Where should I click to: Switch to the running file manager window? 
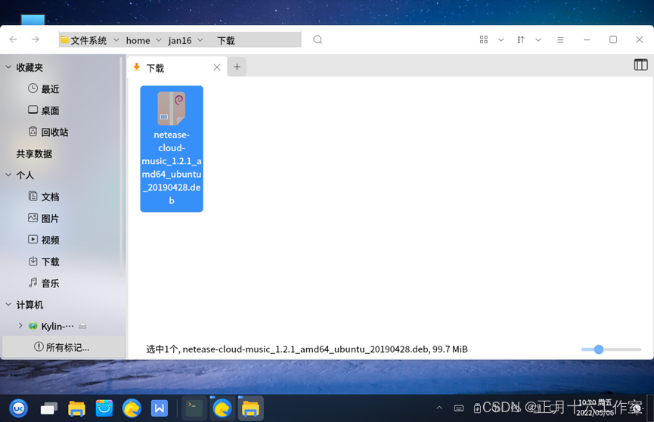point(250,408)
